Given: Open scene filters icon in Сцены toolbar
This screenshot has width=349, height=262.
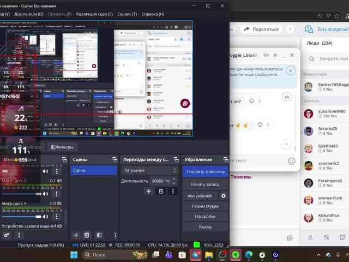Looking at the screenshot, I should (99, 235).
